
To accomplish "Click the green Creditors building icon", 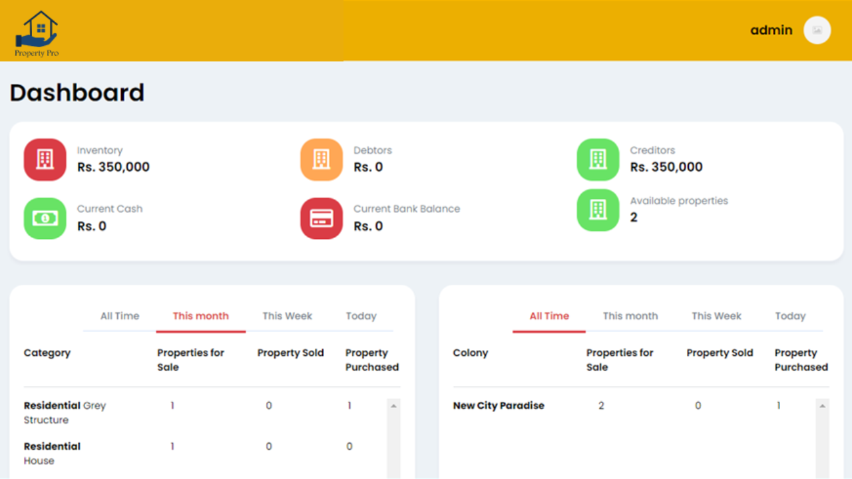I will coord(598,160).
